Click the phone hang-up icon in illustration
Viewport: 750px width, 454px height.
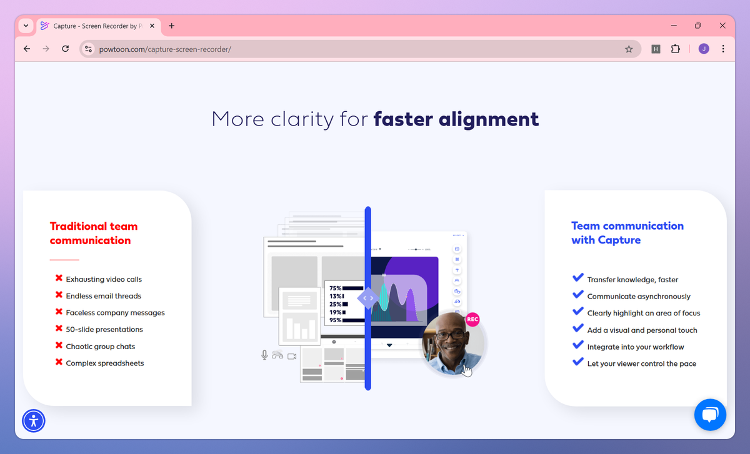pyautogui.click(x=277, y=355)
